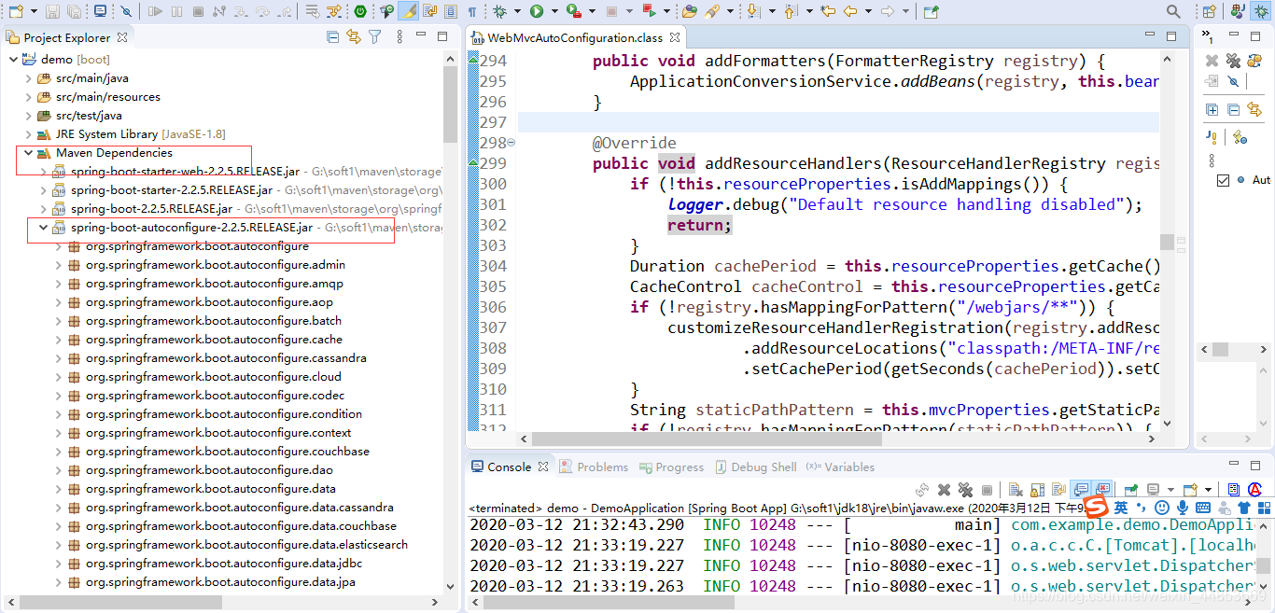Open the Back navigation history dropdown
Viewport: 1275px width, 613px height.
[x=868, y=11]
